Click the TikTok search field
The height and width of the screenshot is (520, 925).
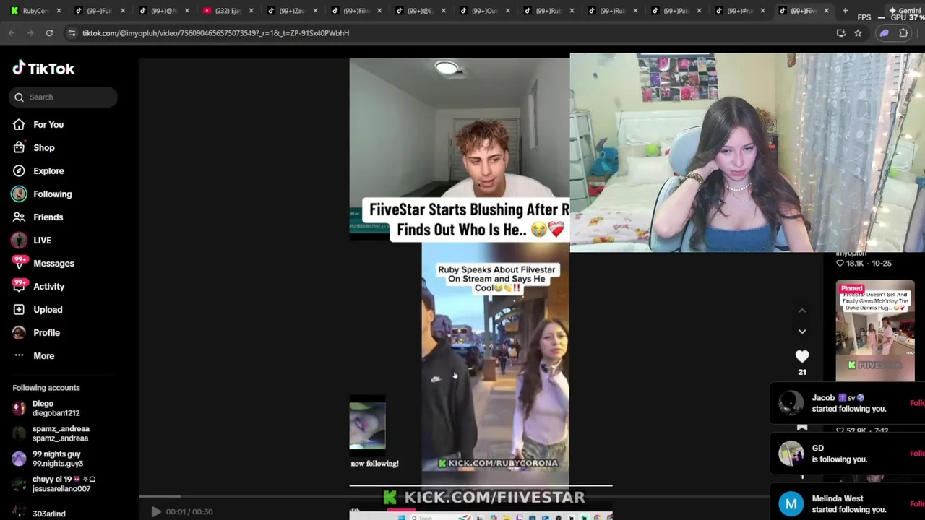[x=64, y=97]
